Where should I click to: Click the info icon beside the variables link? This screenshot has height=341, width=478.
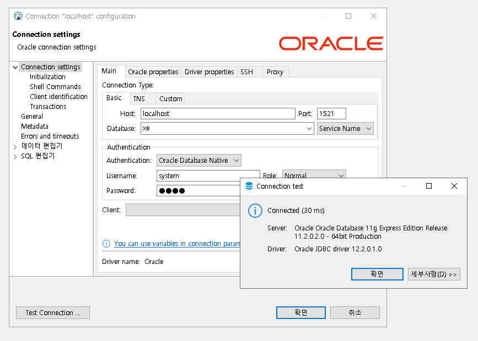point(106,244)
